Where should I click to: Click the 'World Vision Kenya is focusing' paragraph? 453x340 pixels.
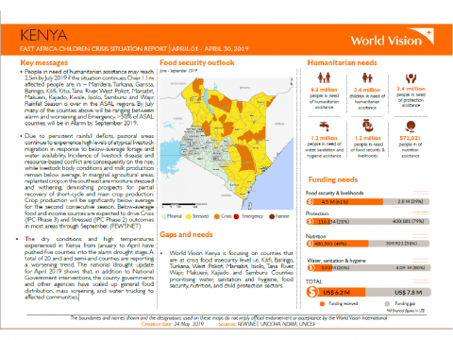click(231, 269)
